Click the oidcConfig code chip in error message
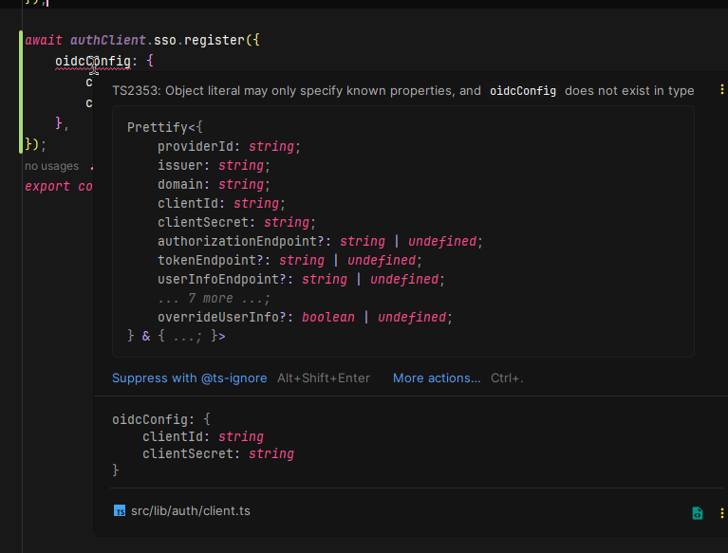 (523, 91)
